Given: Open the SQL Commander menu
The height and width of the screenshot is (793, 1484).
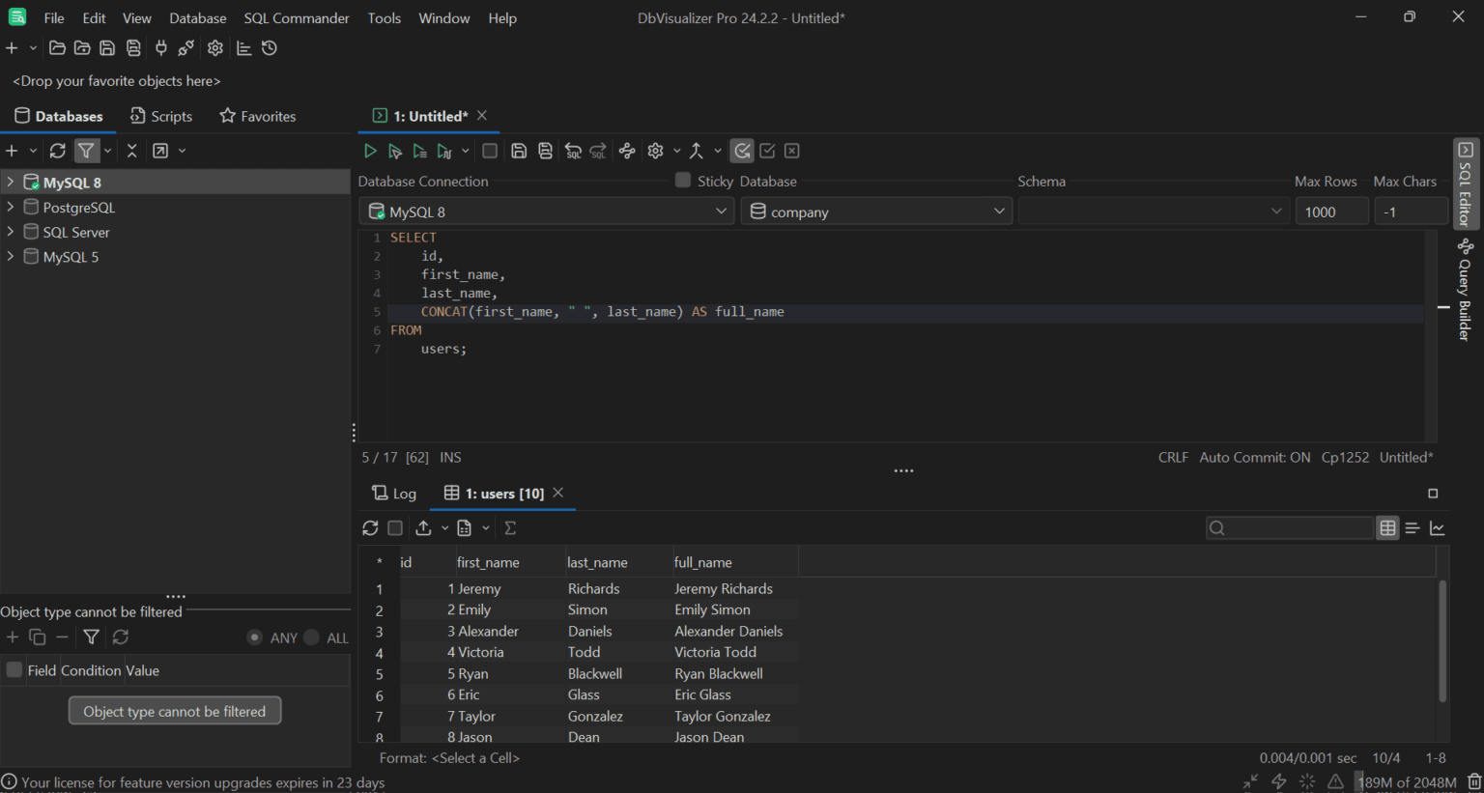Looking at the screenshot, I should pos(296,18).
